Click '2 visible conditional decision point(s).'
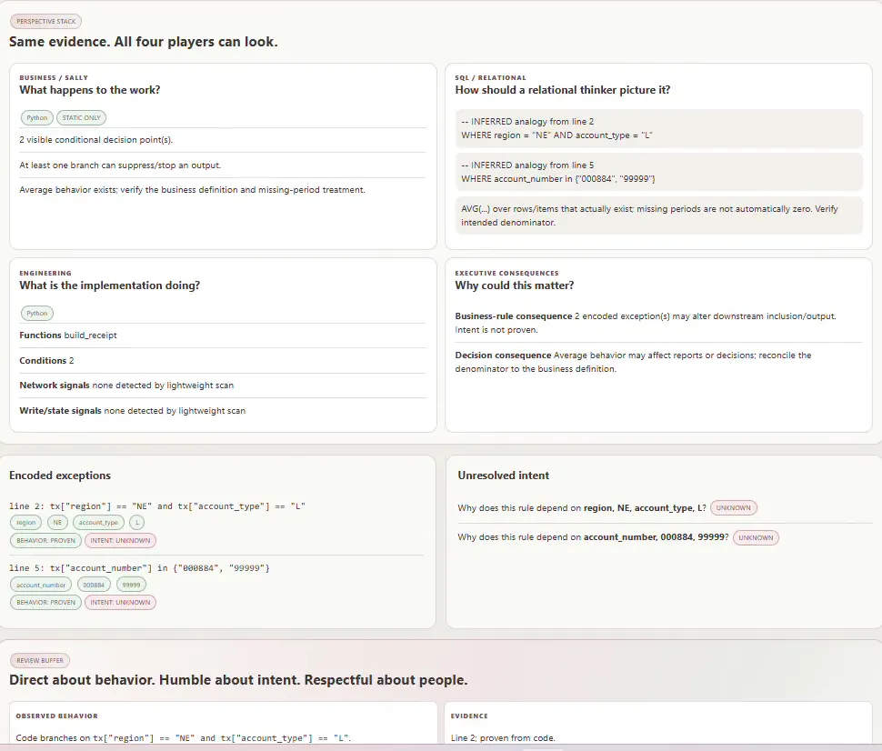The width and height of the screenshot is (882, 751). (x=96, y=139)
